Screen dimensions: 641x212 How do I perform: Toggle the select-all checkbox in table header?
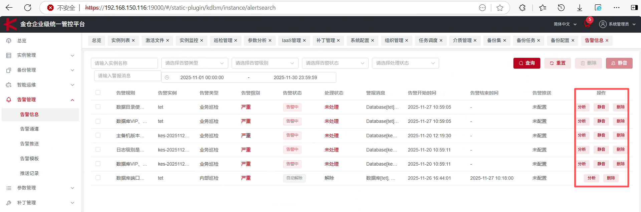pyautogui.click(x=98, y=92)
